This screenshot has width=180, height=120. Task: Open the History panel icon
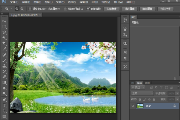pyautogui.click(x=125, y=20)
